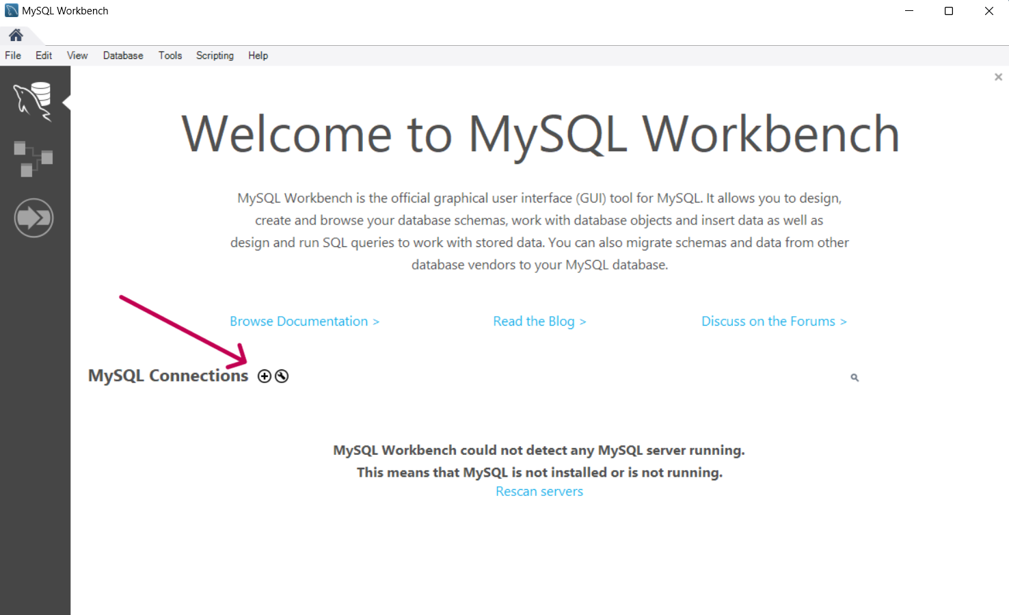This screenshot has width=1009, height=615.
Task: Select the MySQL connections dolphin sidebar icon
Action: click(x=33, y=102)
